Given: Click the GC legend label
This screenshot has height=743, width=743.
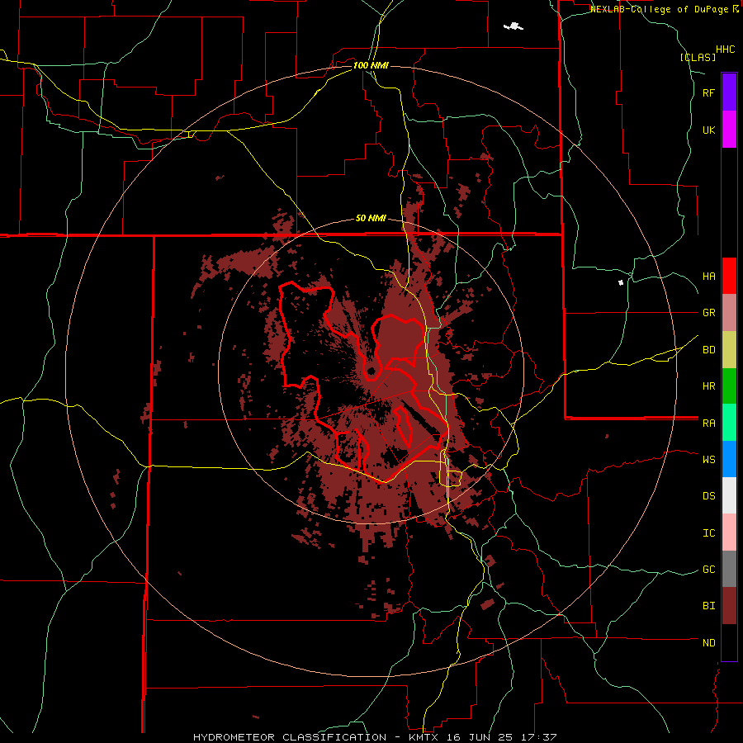Looking at the screenshot, I should tap(708, 570).
